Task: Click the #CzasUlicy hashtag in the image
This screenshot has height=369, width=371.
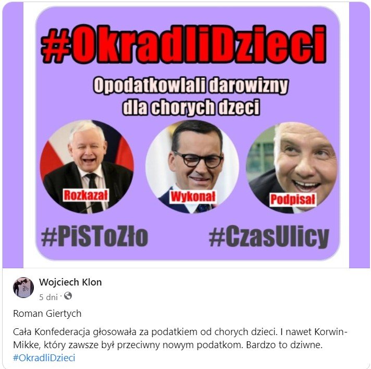Action: point(269,237)
